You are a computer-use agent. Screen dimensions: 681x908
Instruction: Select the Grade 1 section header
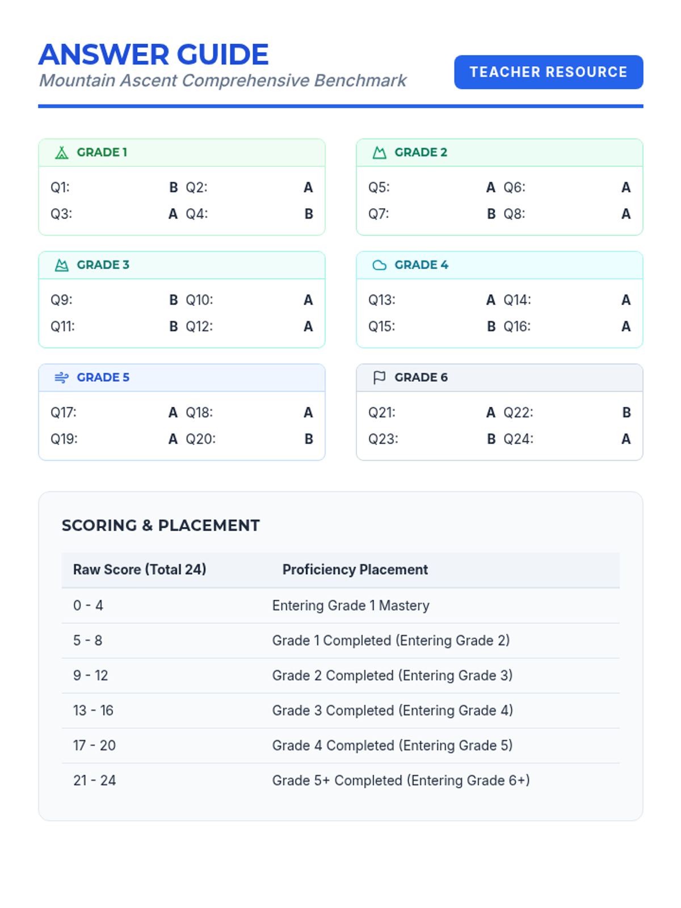pos(102,153)
